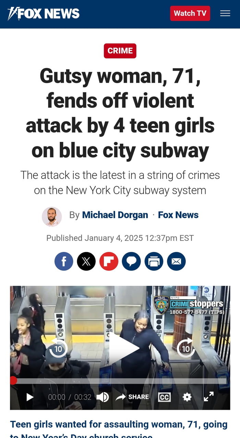
Task: Skip forward 10 seconds in video
Action: pos(186,348)
